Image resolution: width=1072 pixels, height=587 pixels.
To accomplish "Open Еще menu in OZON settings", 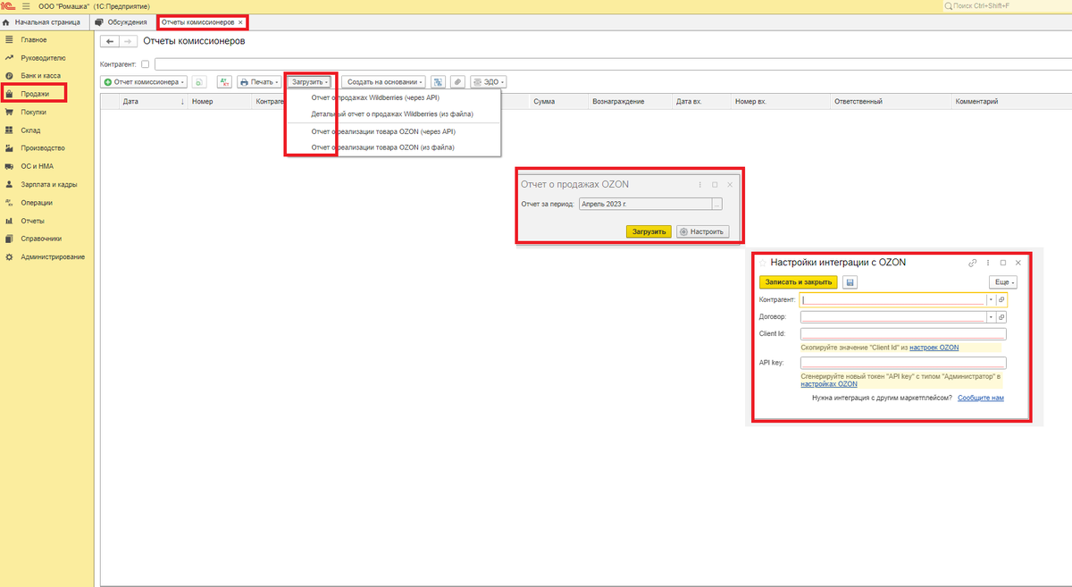I will click(x=1003, y=282).
